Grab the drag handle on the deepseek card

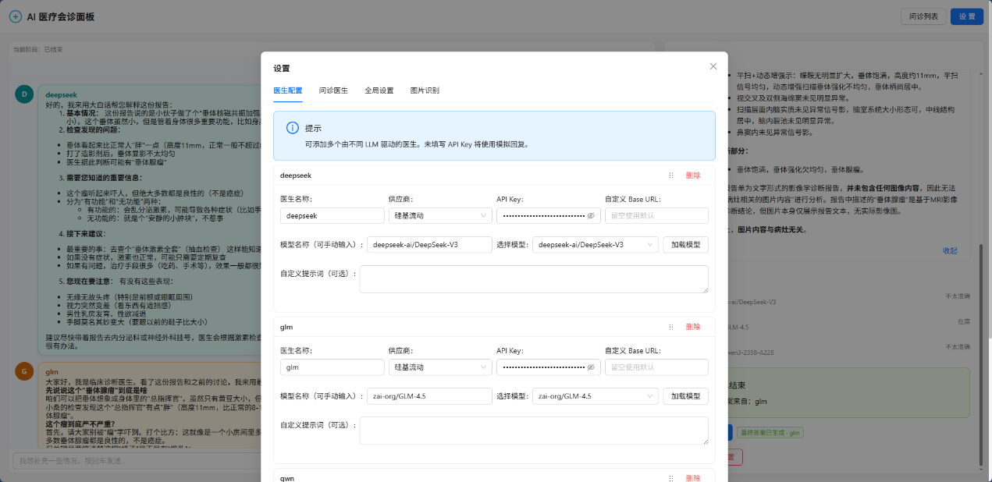point(670,175)
